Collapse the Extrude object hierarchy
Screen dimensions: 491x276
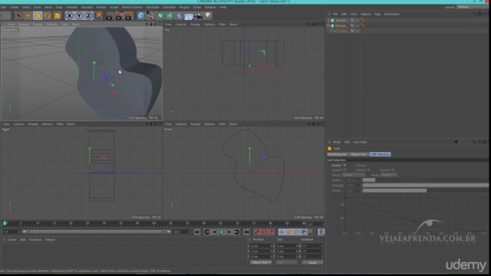[x=328, y=25]
